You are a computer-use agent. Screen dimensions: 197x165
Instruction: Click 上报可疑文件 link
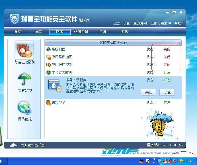tap(161, 23)
